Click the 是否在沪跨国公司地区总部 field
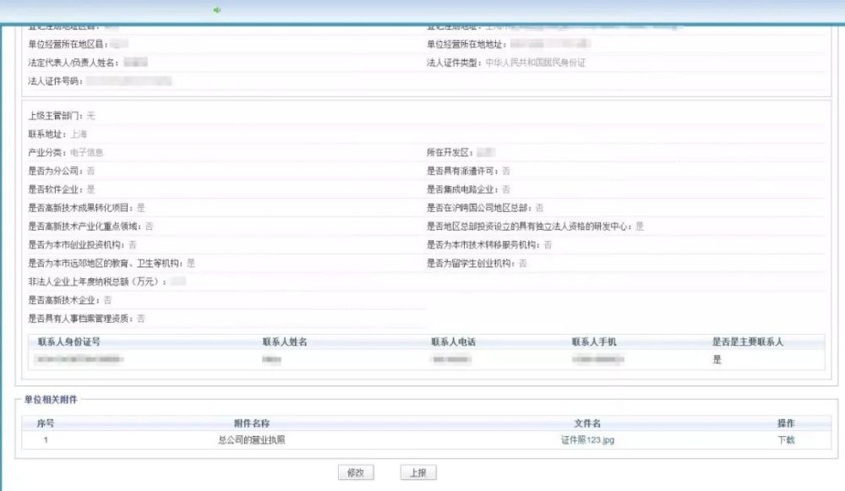 [x=485, y=208]
